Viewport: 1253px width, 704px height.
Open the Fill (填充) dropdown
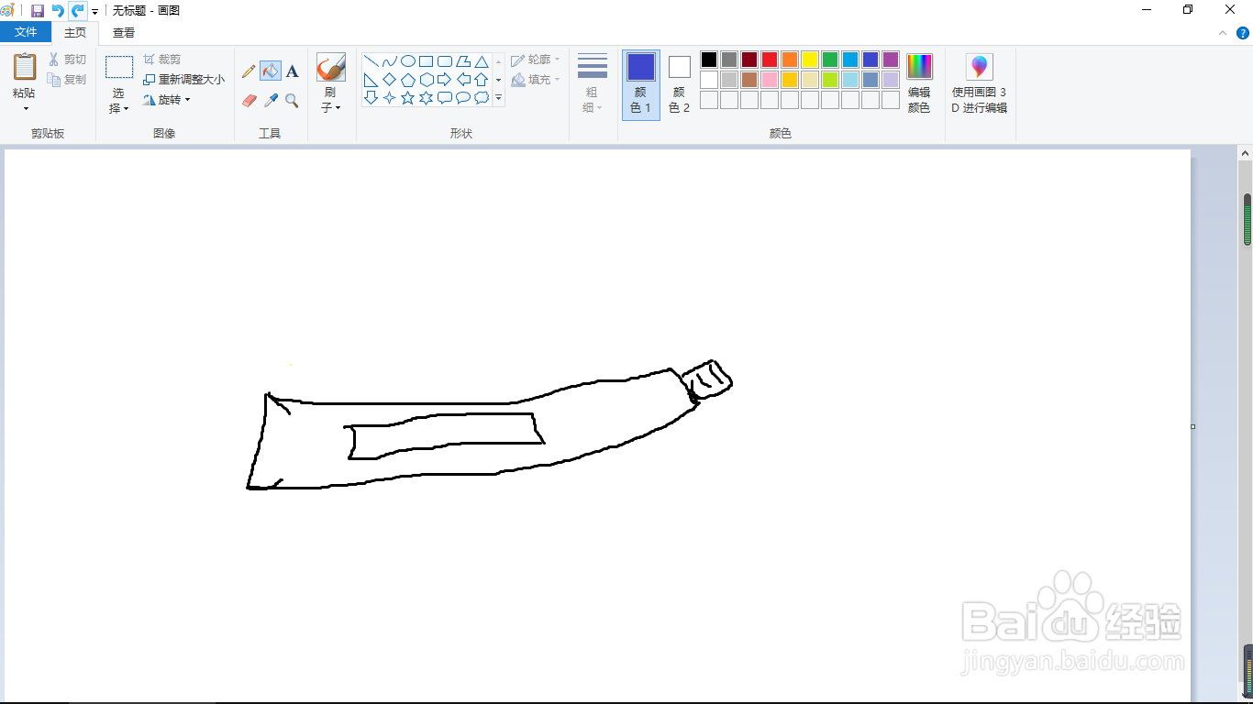point(536,80)
